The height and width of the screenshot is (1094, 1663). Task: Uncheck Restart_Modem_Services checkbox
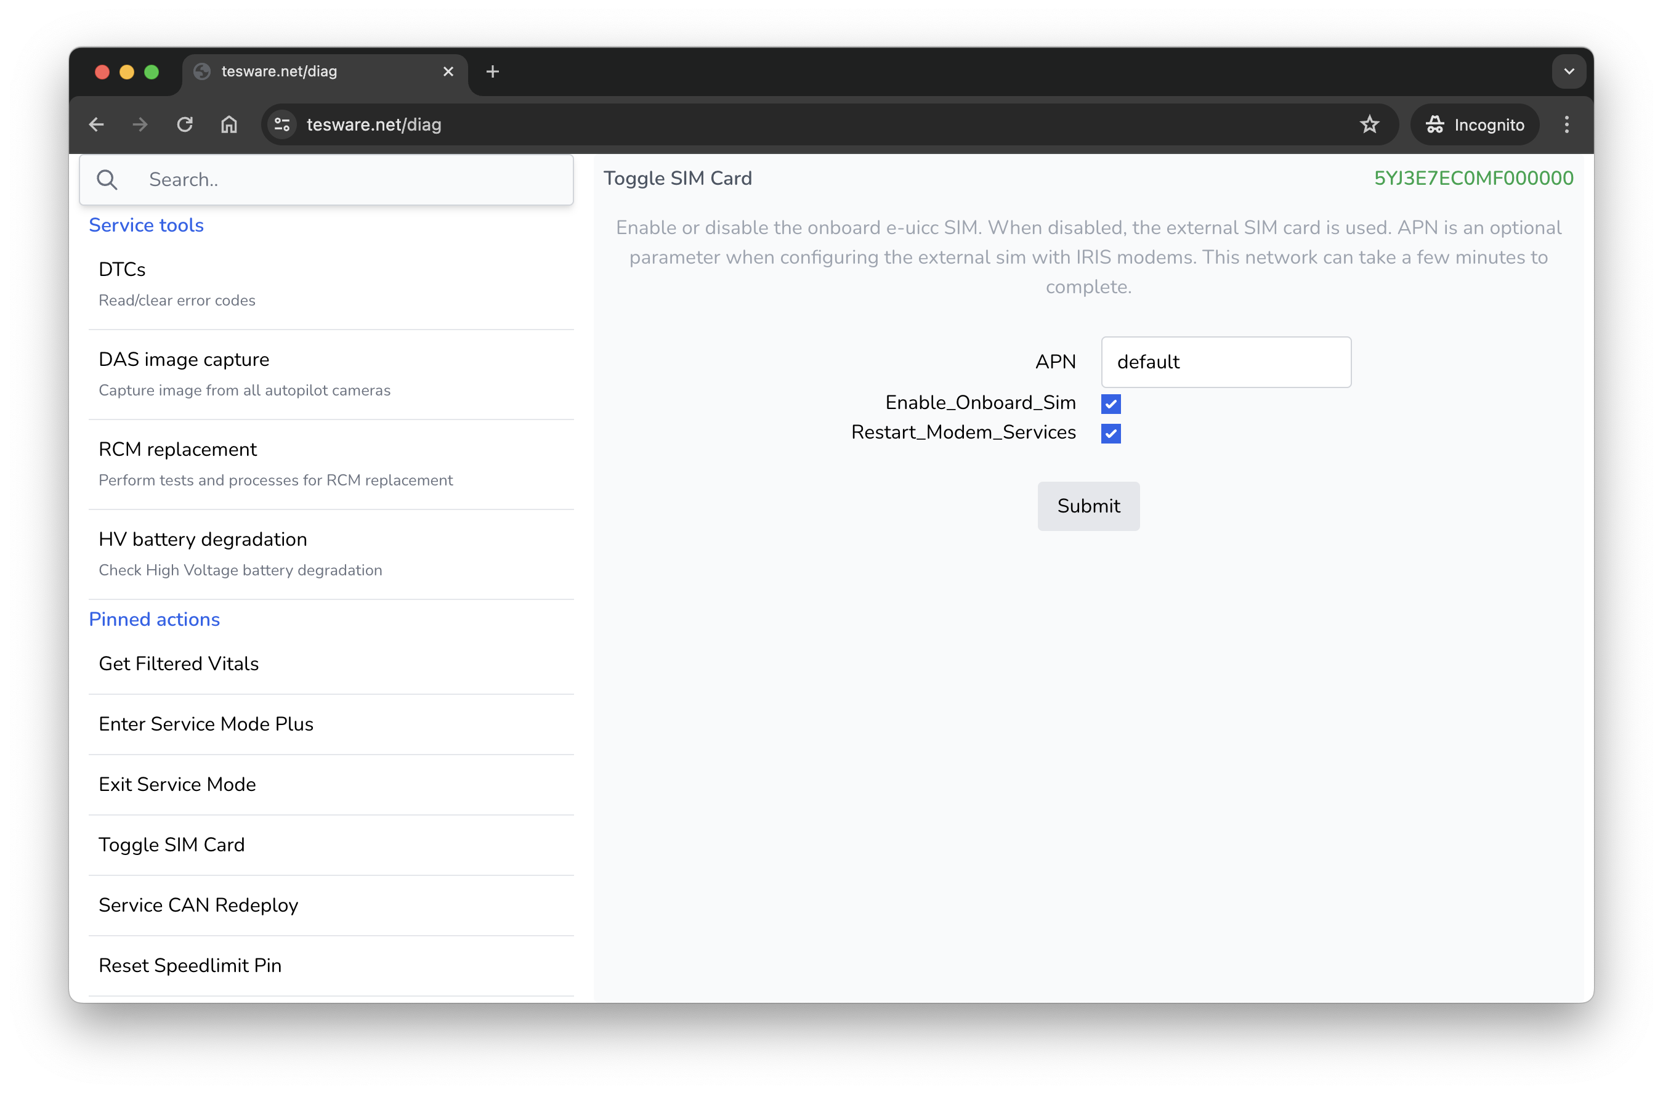(x=1111, y=433)
